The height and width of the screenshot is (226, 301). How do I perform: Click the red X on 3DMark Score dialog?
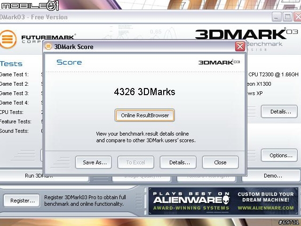[240, 46]
